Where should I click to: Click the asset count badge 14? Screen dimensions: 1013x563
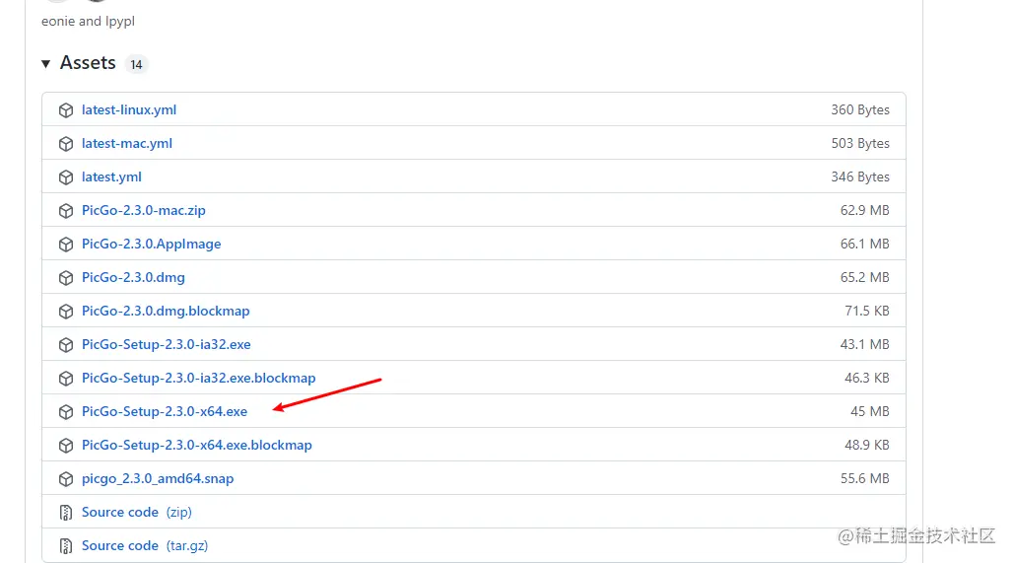tap(136, 65)
